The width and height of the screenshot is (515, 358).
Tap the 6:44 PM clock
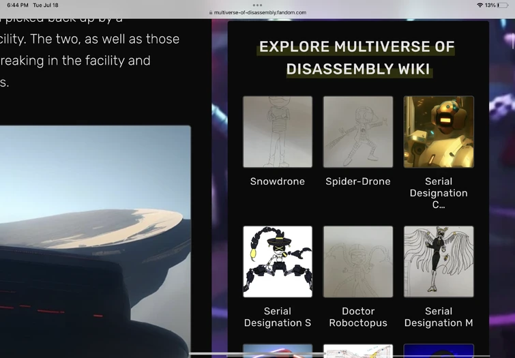pyautogui.click(x=18, y=5)
